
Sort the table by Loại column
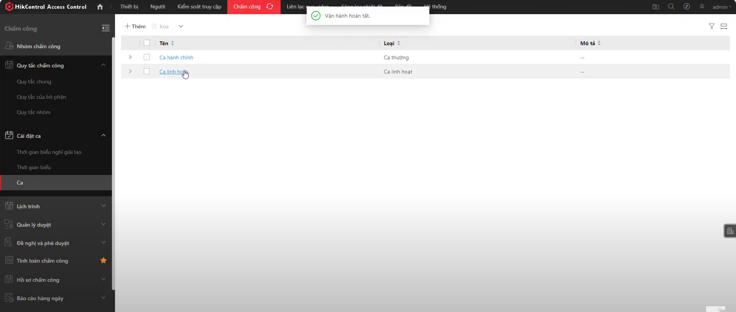coord(399,43)
